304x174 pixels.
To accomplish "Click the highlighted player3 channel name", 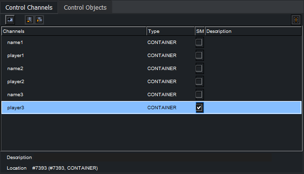I will (15, 108).
